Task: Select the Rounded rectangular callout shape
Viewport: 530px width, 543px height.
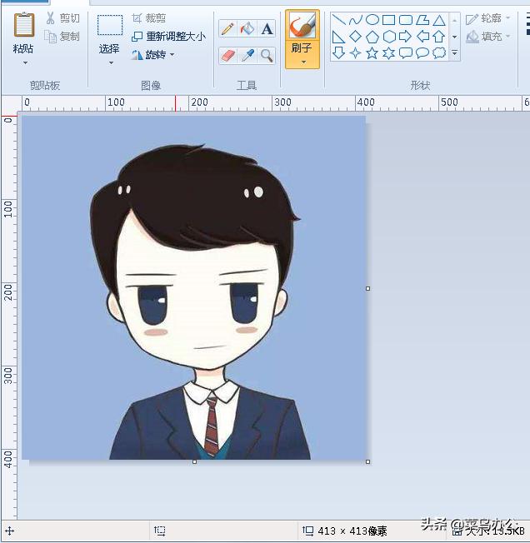Action: pyautogui.click(x=406, y=53)
